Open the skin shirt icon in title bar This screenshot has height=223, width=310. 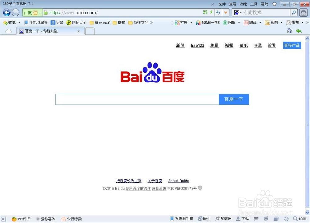(274, 4)
